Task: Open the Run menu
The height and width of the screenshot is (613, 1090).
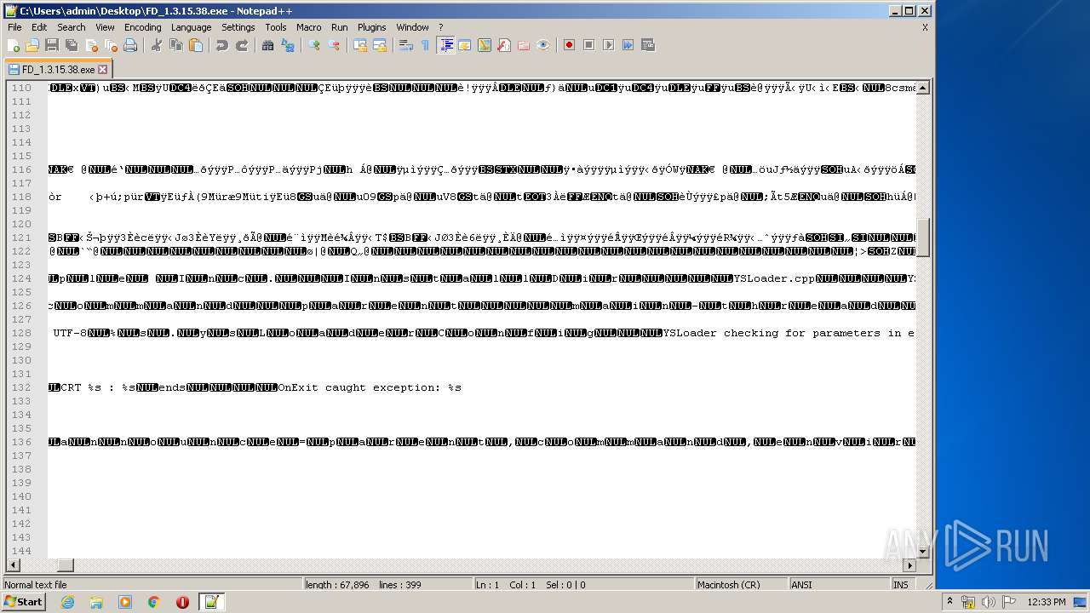Action: point(340,27)
